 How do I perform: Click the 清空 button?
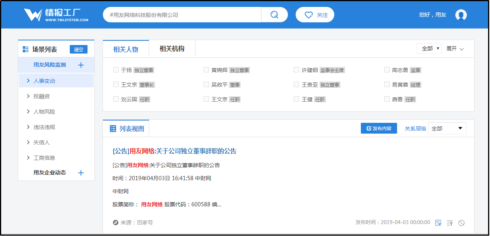click(x=79, y=49)
